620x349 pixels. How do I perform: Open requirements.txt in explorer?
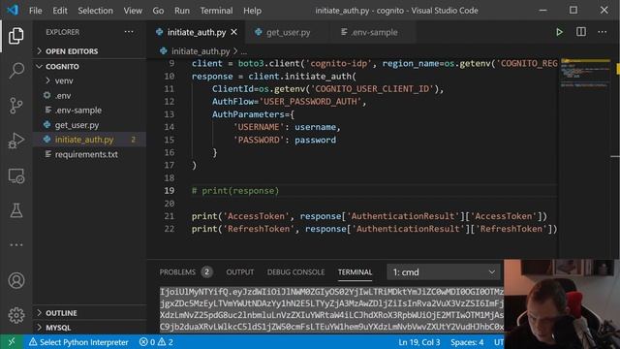coord(89,154)
